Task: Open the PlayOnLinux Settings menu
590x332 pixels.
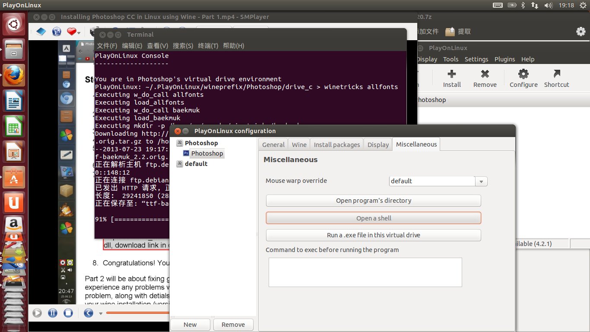Action: click(x=476, y=59)
